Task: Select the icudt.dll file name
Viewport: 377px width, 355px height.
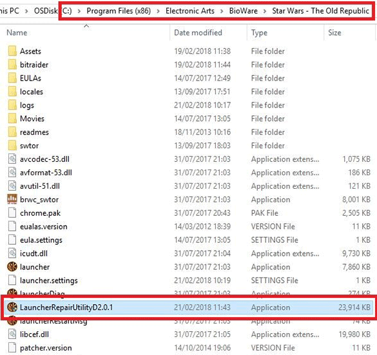Action: point(34,253)
